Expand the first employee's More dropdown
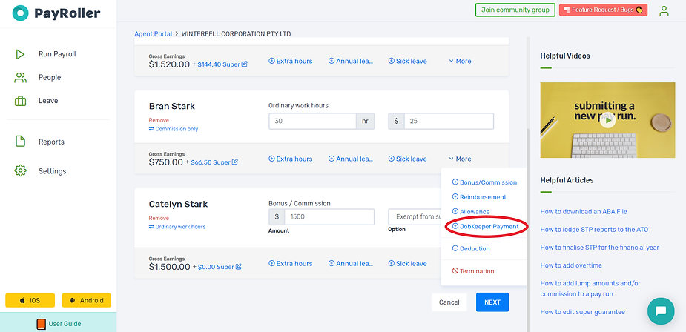The height and width of the screenshot is (332, 686). click(460, 62)
